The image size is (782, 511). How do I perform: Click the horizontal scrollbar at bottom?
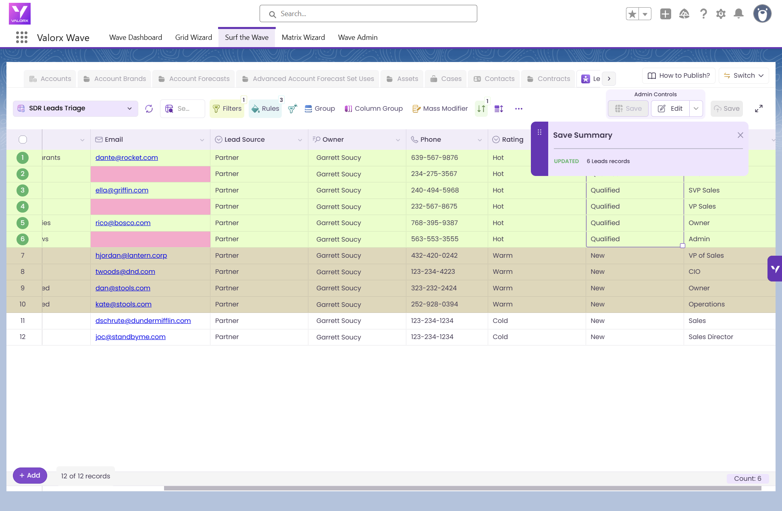(x=463, y=488)
